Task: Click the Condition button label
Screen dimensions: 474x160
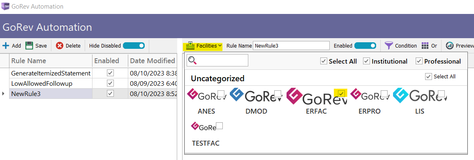Action: (x=406, y=46)
